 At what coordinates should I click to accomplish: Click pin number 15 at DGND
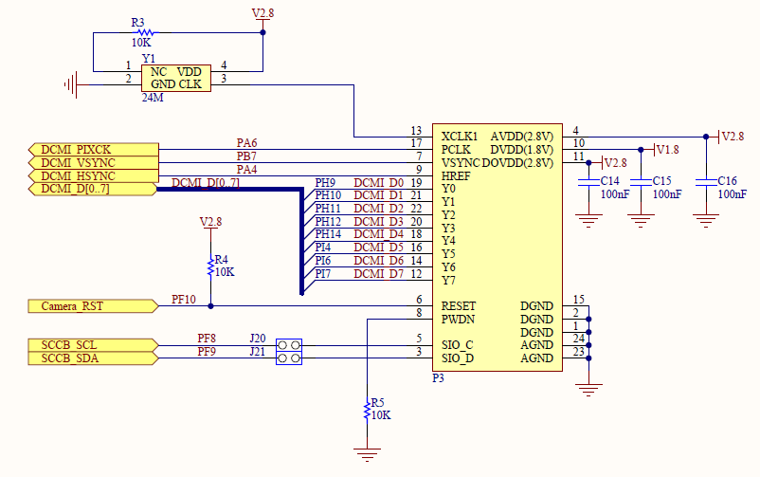click(x=579, y=300)
